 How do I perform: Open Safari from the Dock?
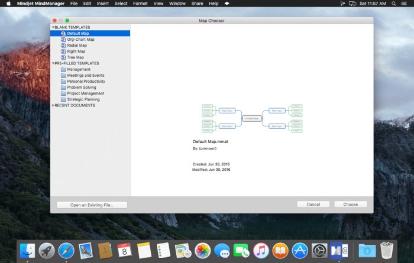tap(66, 250)
